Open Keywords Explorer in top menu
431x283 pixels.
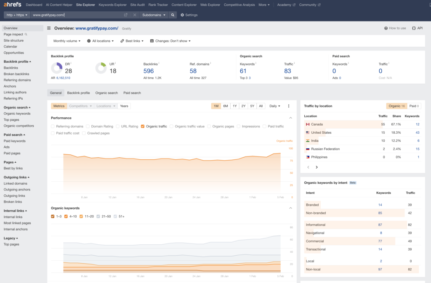[112, 5]
